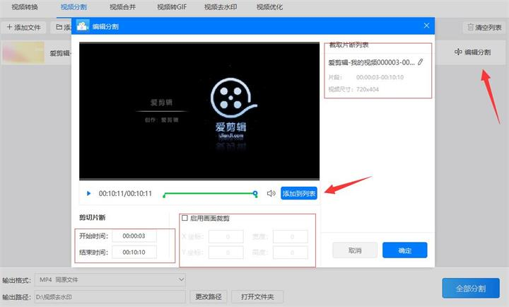Screen dimensions: 509x307
Task: Enable 启用画面裁剪 checkbox
Action: (x=185, y=218)
